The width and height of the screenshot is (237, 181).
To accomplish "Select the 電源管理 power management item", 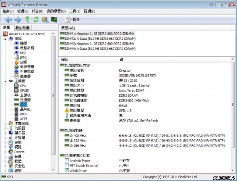I will [27, 67].
